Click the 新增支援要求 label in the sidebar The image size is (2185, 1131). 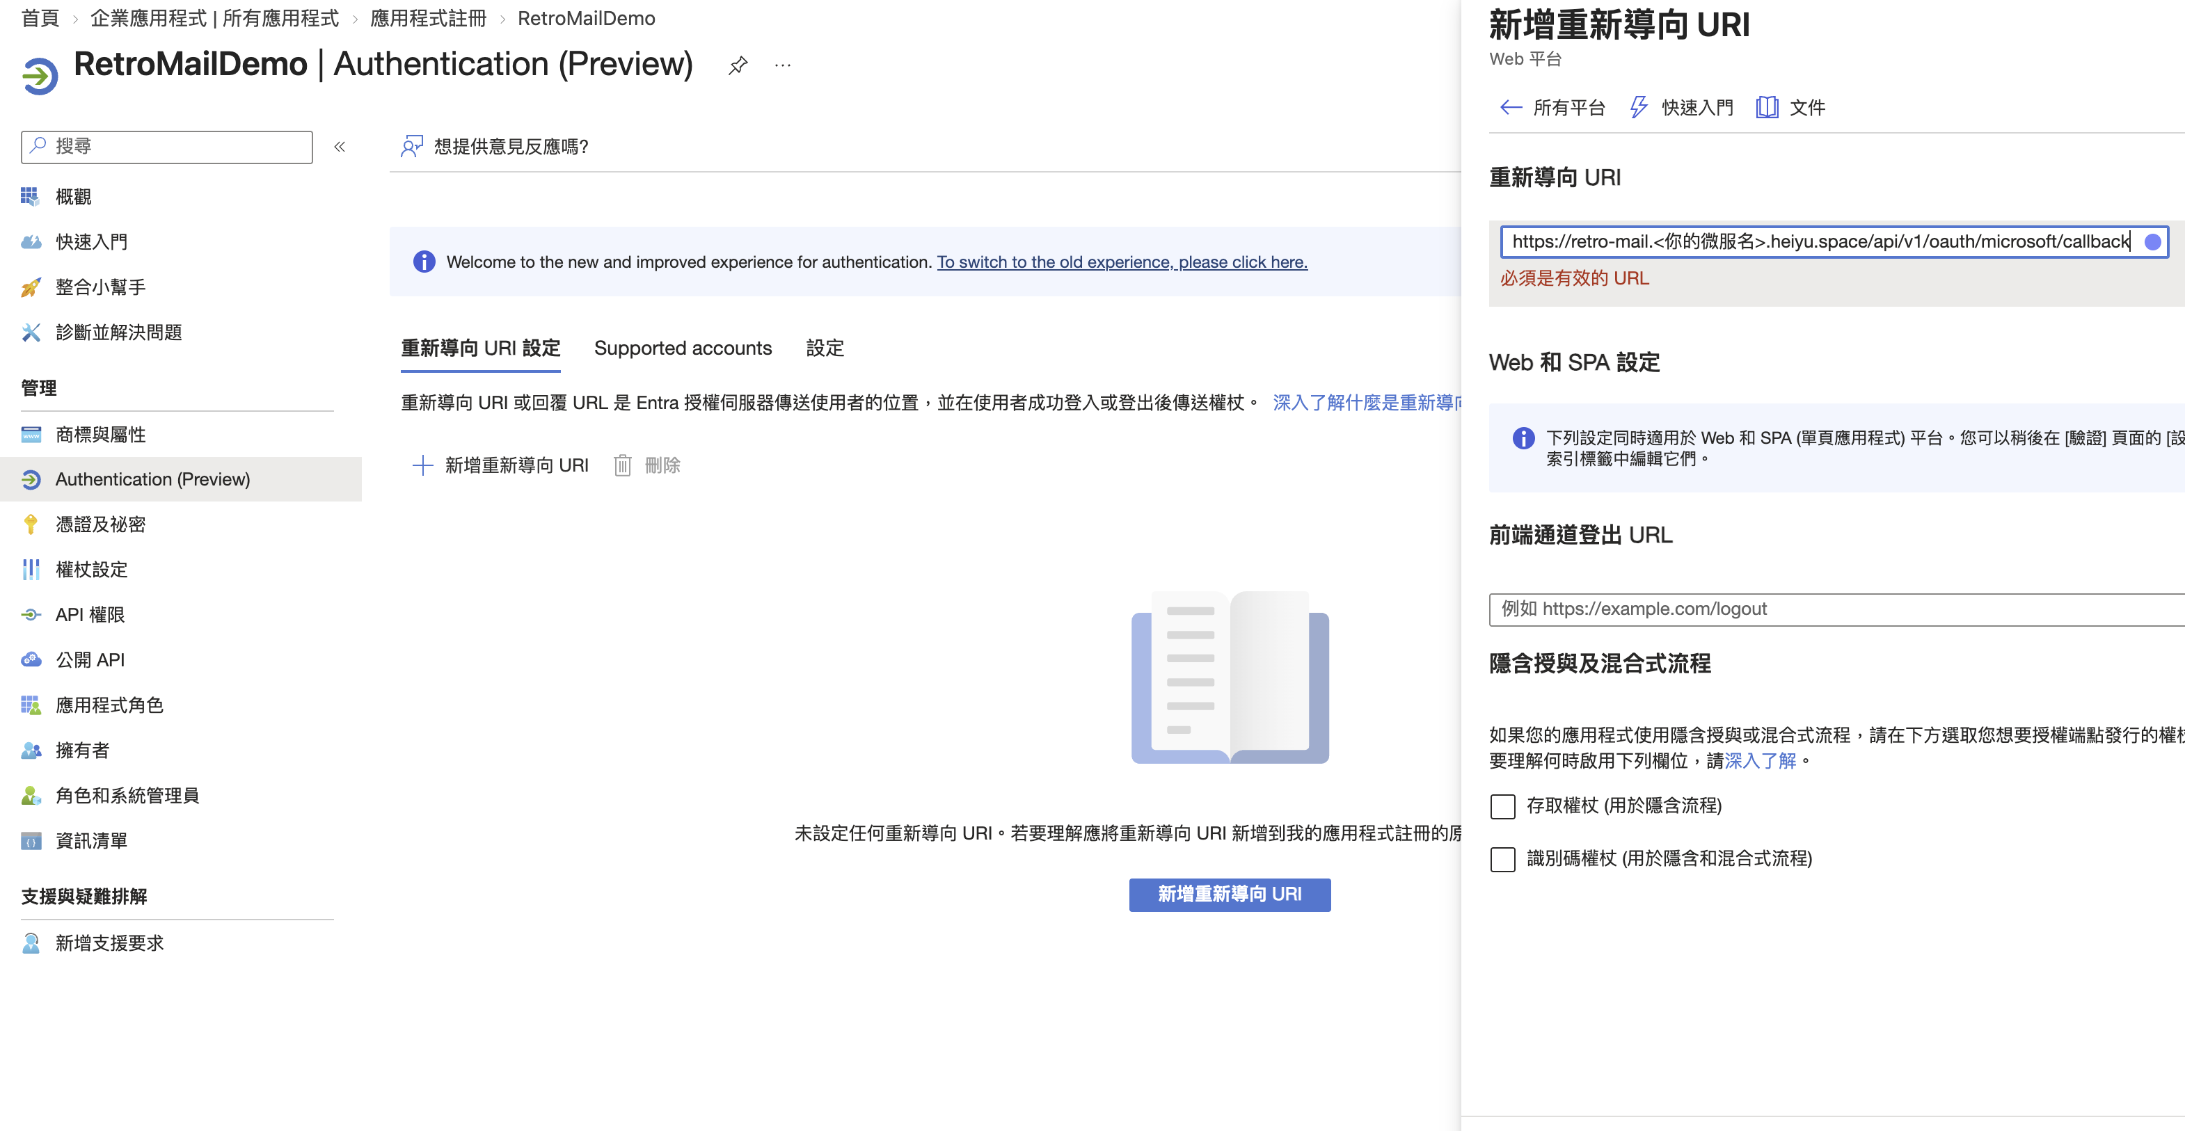(109, 942)
